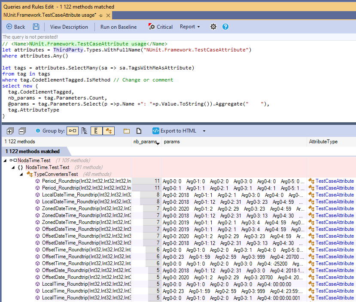Collapse the NodaTime.Test assembly node
The image size is (356, 302).
point(5,160)
